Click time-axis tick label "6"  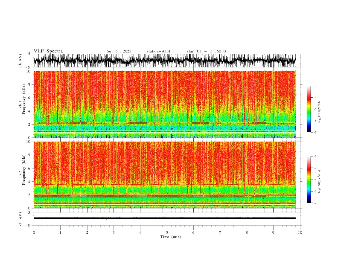(193, 232)
